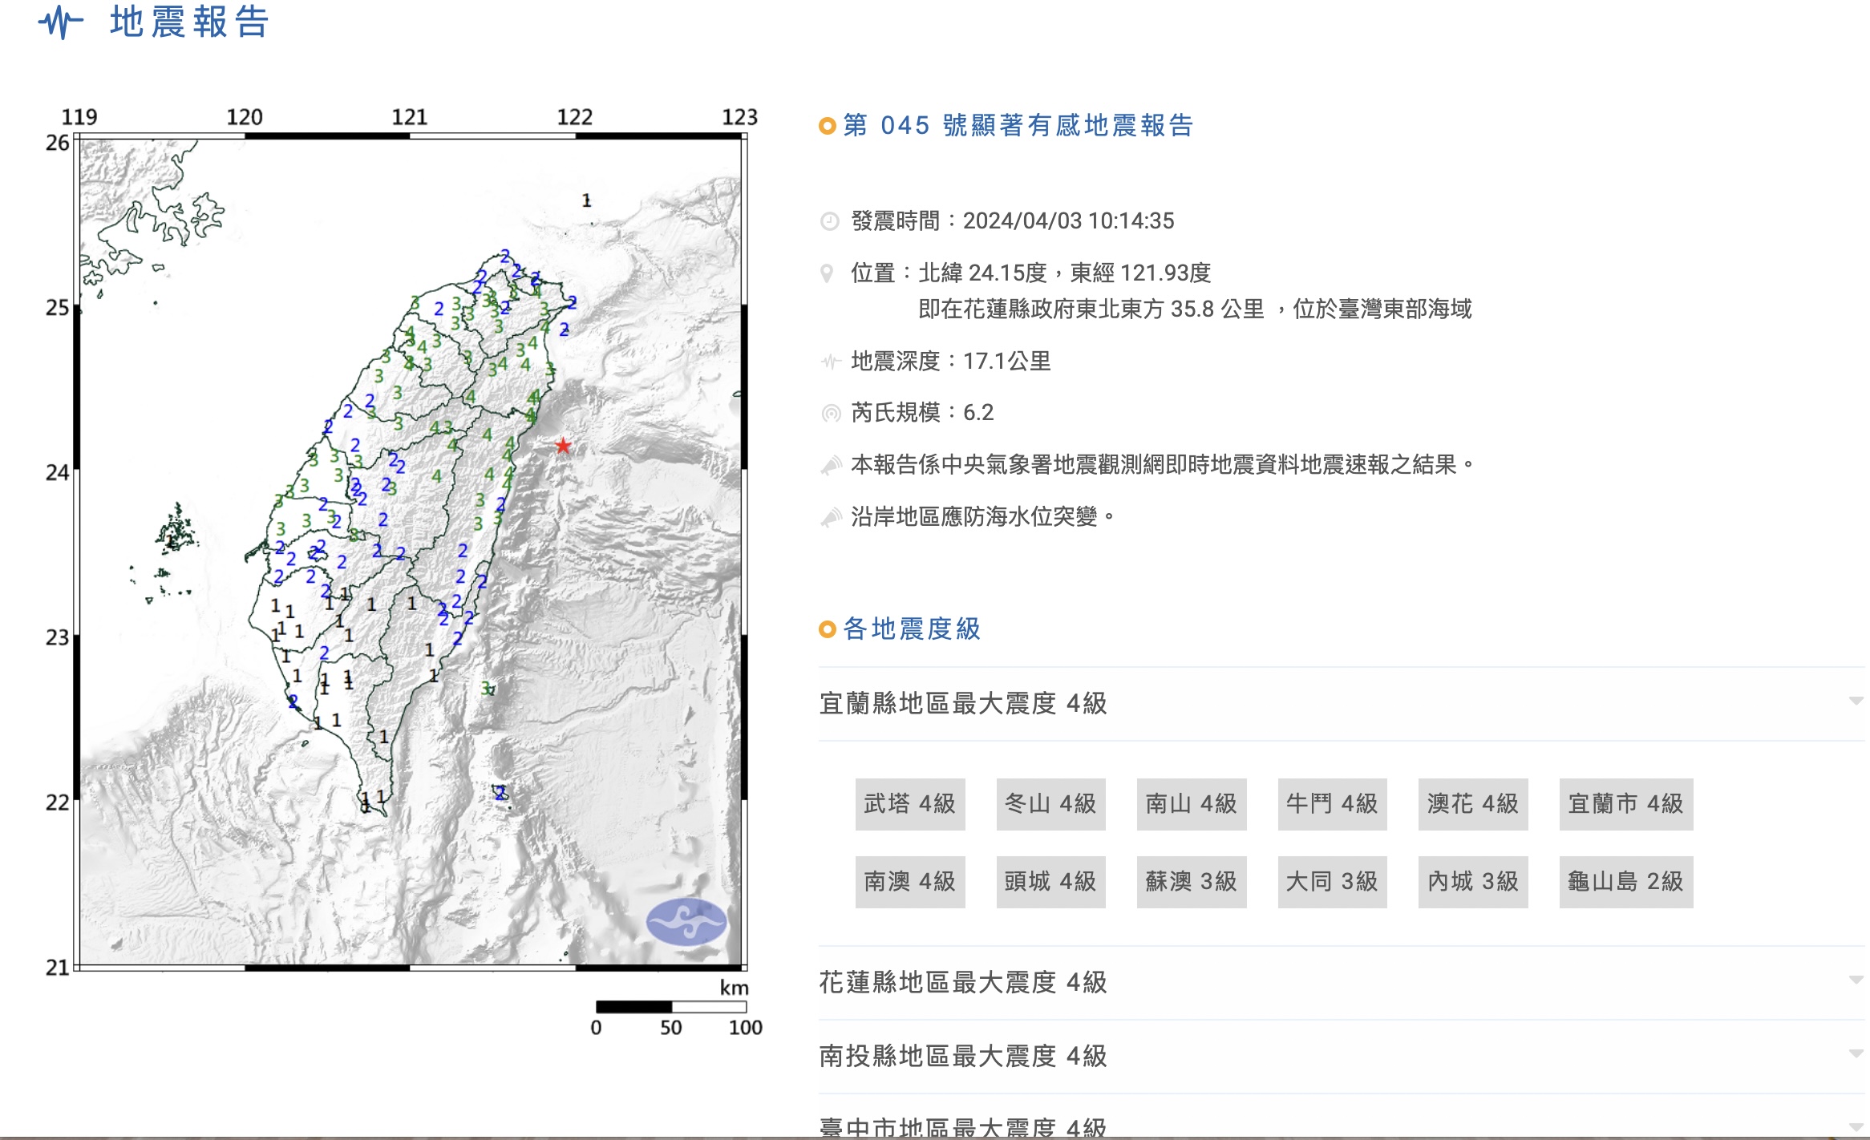The width and height of the screenshot is (1870, 1140).
Task: Click the clock icon next to 發震時間
Action: click(x=830, y=221)
